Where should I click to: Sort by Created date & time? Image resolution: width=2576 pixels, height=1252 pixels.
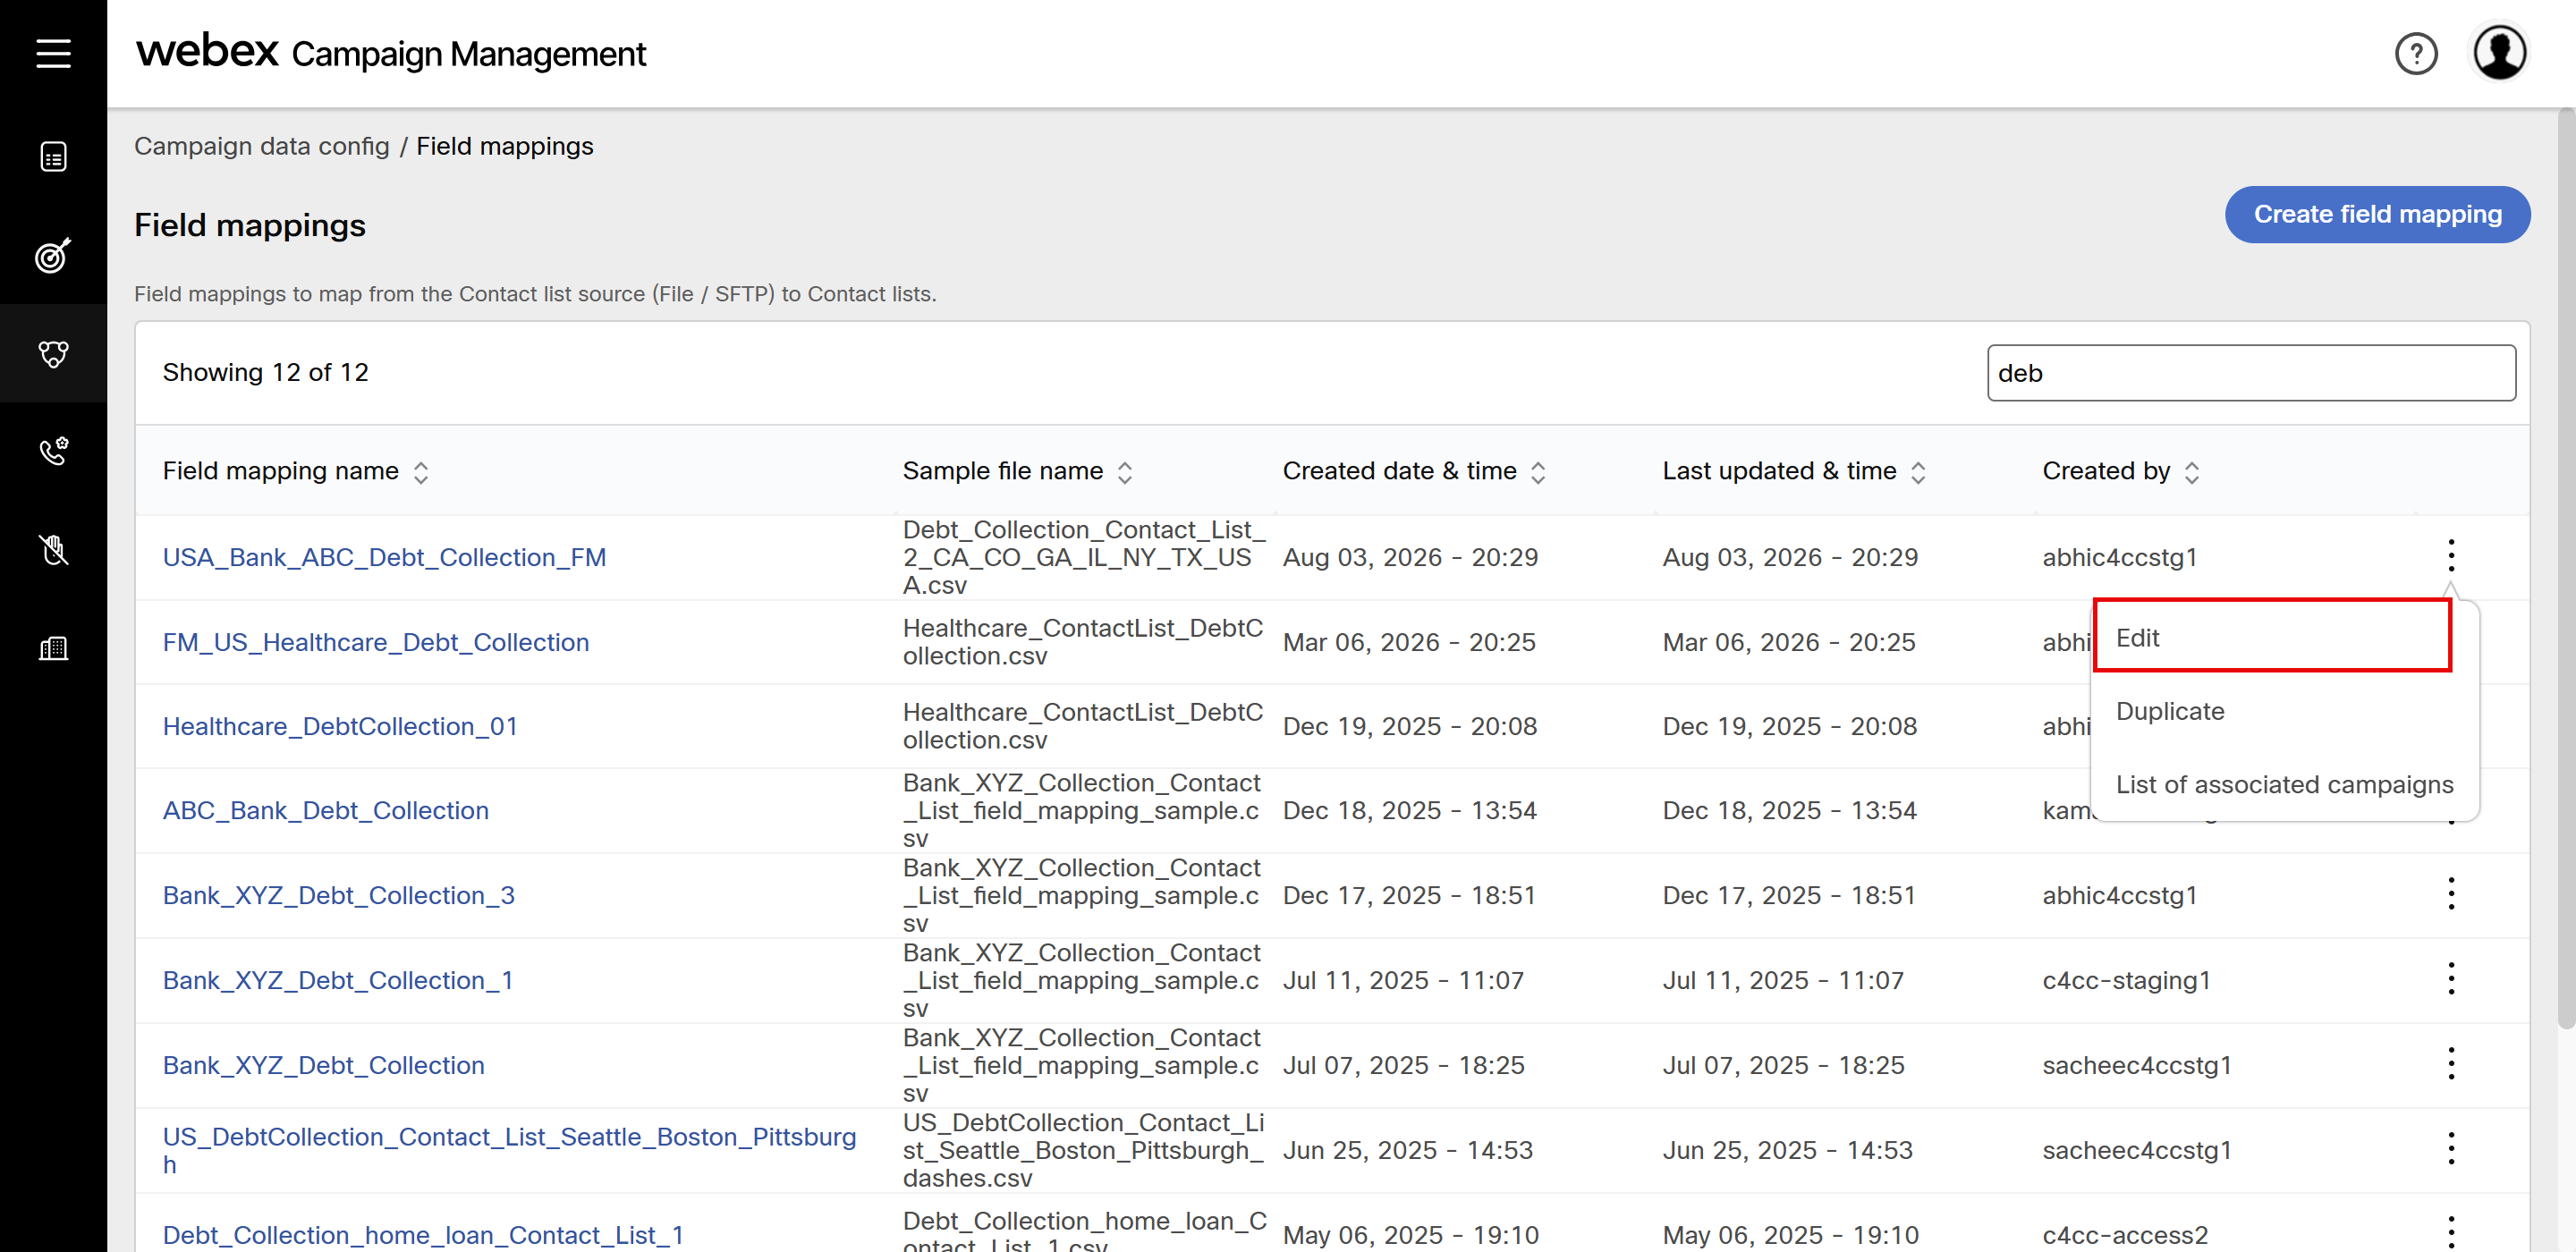click(1538, 472)
